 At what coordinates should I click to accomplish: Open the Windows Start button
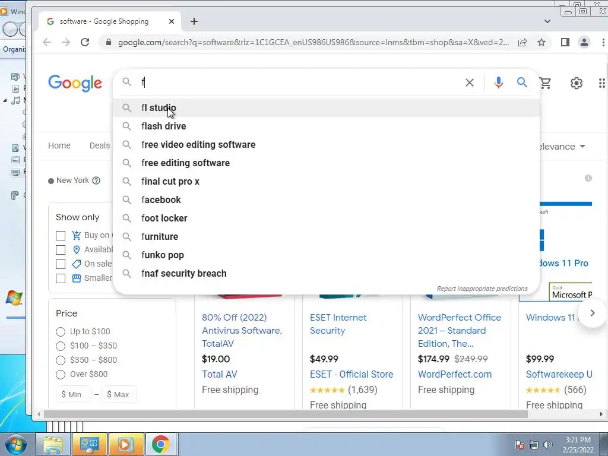point(15,444)
